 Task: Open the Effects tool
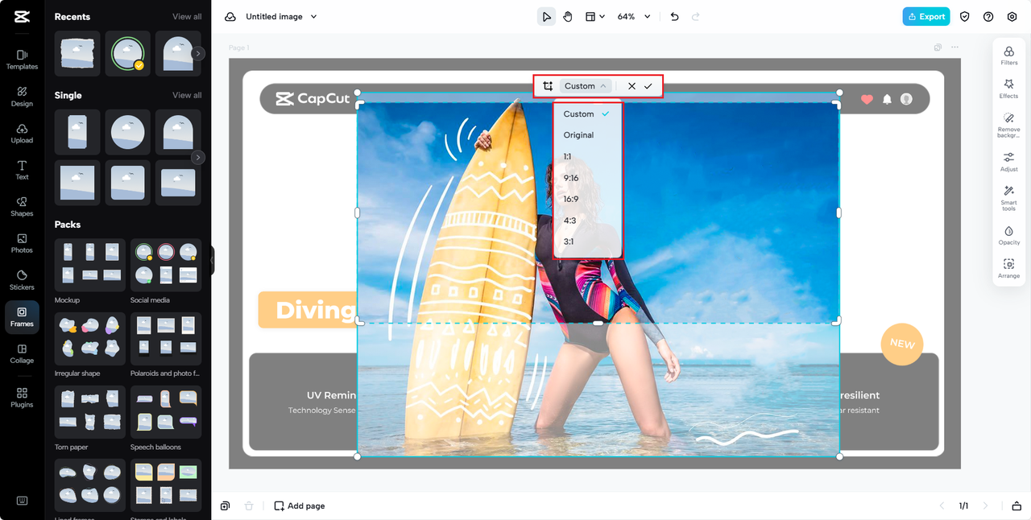pos(1008,89)
